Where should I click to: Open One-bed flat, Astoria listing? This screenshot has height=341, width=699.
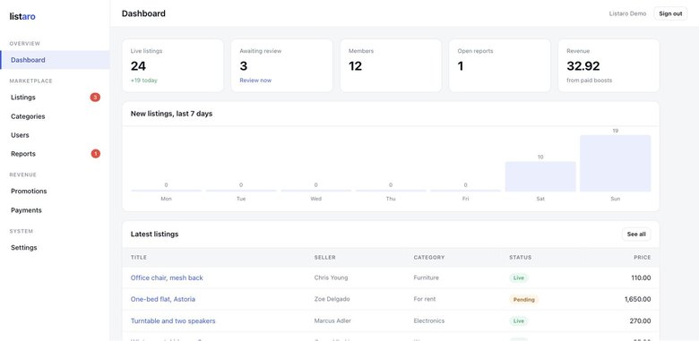click(x=163, y=299)
